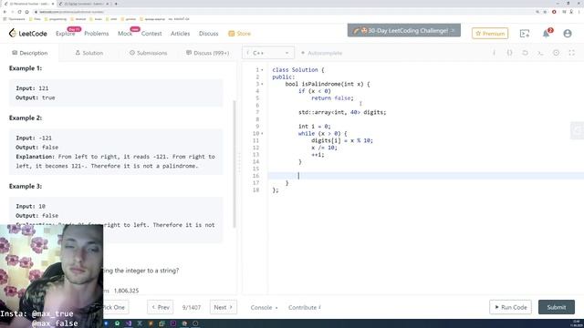Reset code to default with the revert icon

point(525,53)
